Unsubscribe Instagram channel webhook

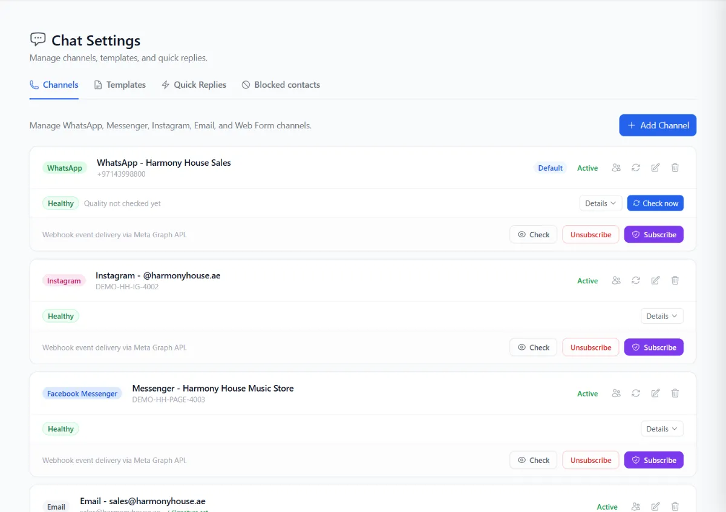coord(590,347)
